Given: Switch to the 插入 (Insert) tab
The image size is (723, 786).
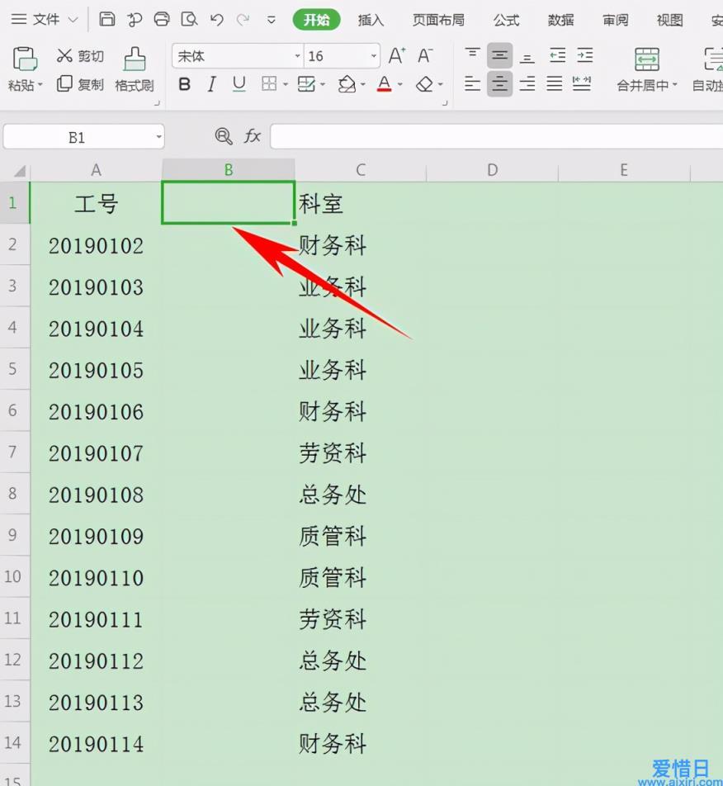Looking at the screenshot, I should (371, 20).
